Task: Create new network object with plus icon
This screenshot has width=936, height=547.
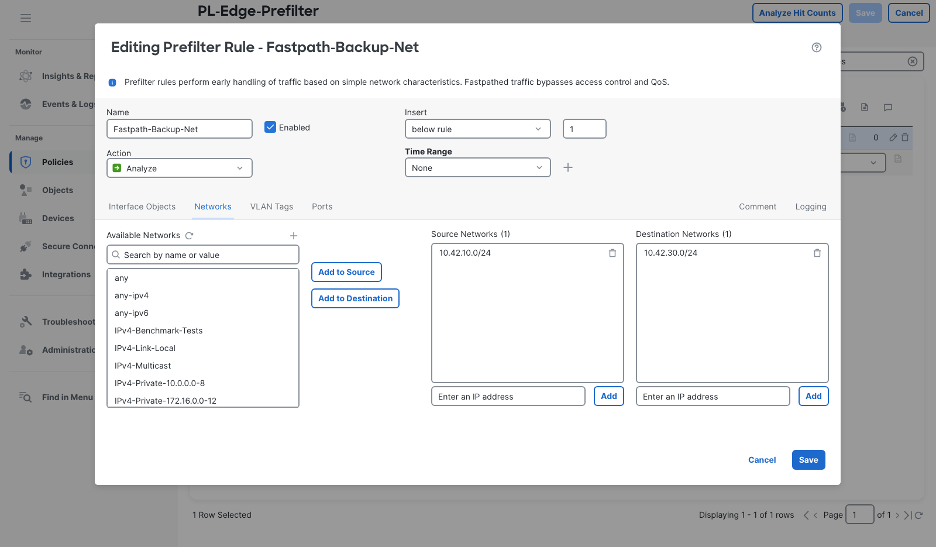Action: [294, 236]
